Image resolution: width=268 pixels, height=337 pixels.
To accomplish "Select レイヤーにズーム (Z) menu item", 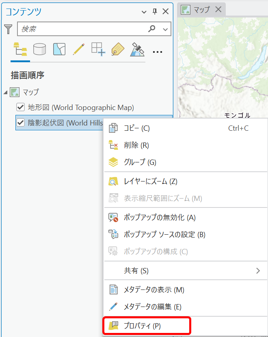I will [150, 181].
